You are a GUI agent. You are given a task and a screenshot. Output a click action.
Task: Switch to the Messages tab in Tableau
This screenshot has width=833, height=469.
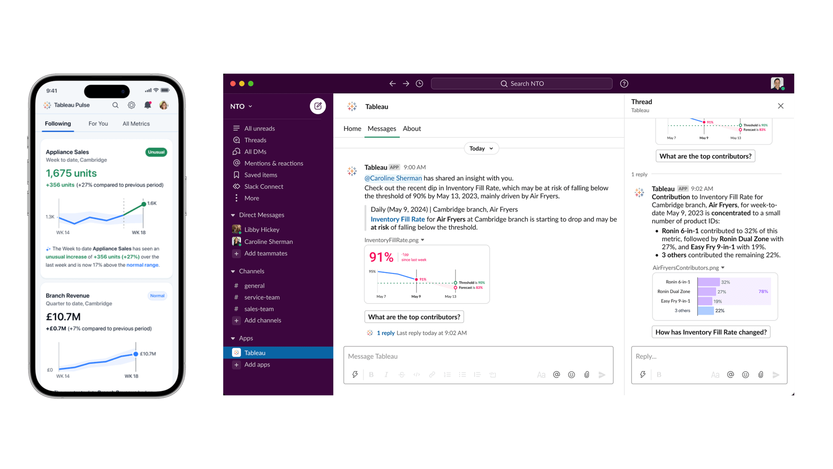coord(382,128)
